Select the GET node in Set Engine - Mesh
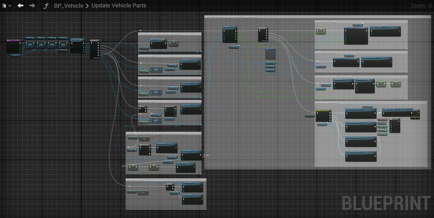Screen dimensions: 434x218 click(156, 70)
